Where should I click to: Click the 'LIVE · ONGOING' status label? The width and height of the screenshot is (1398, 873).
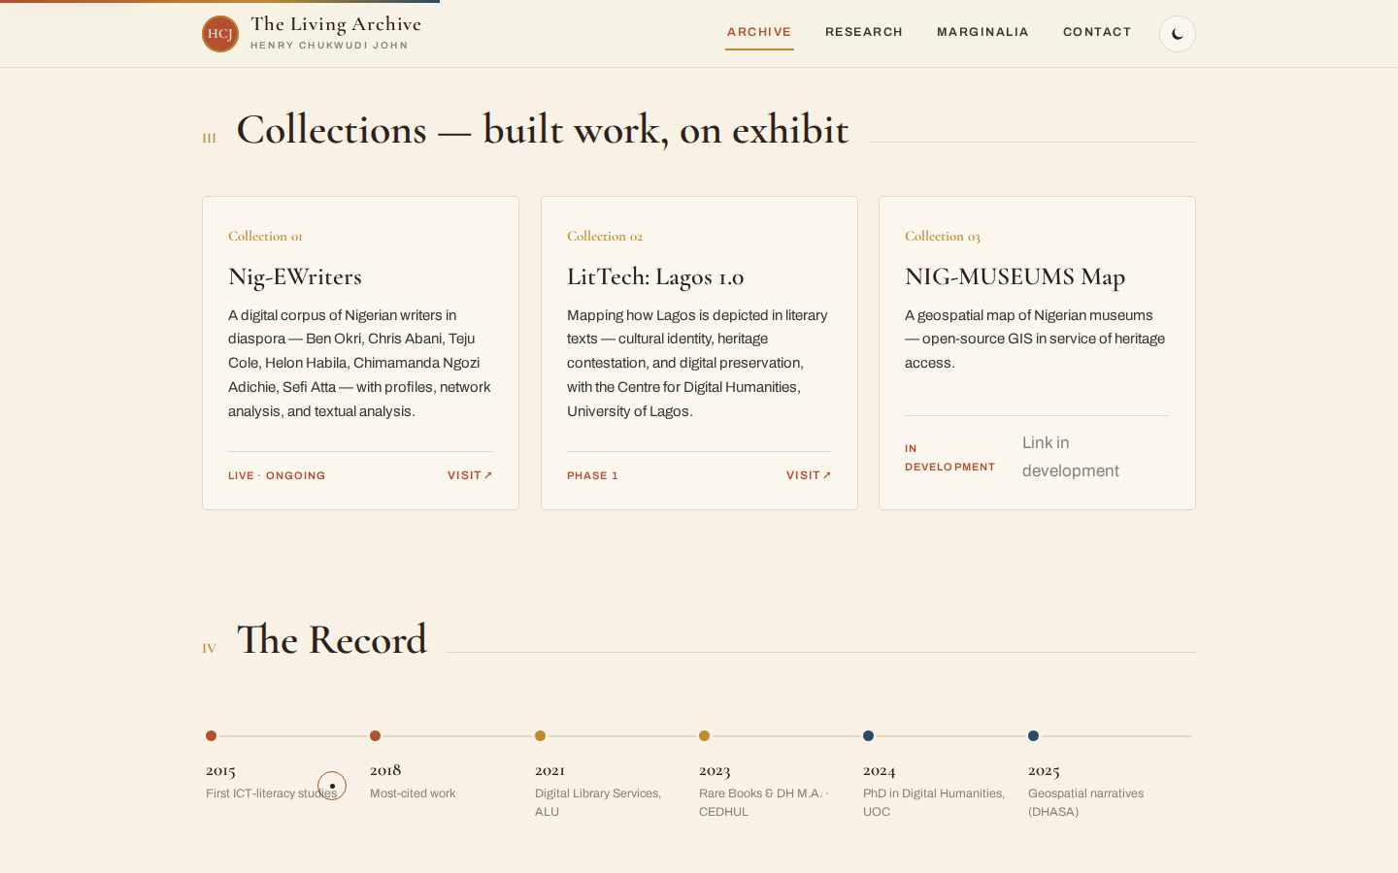(277, 475)
